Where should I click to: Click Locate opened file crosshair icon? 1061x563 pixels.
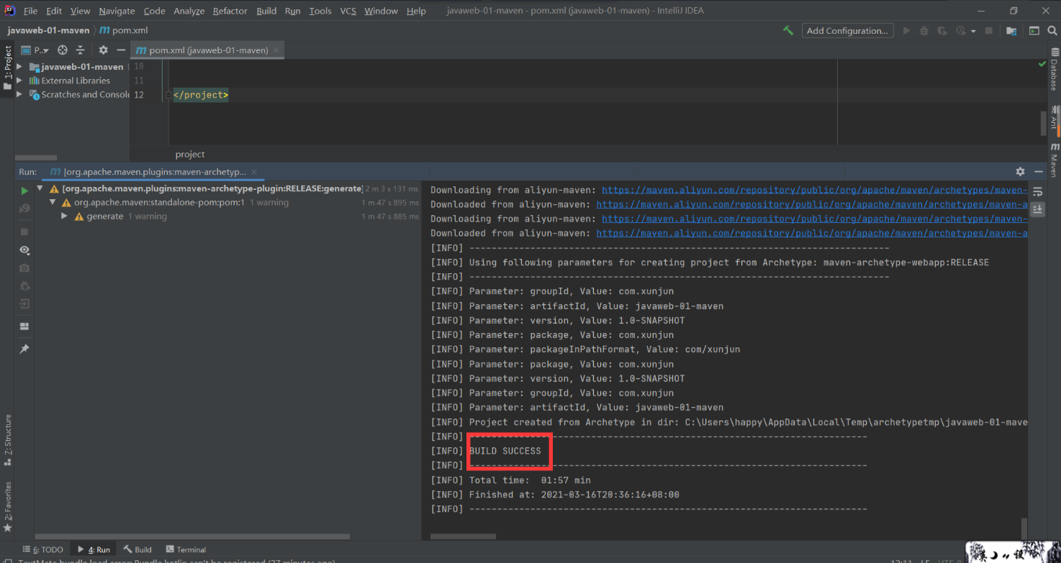coord(63,50)
